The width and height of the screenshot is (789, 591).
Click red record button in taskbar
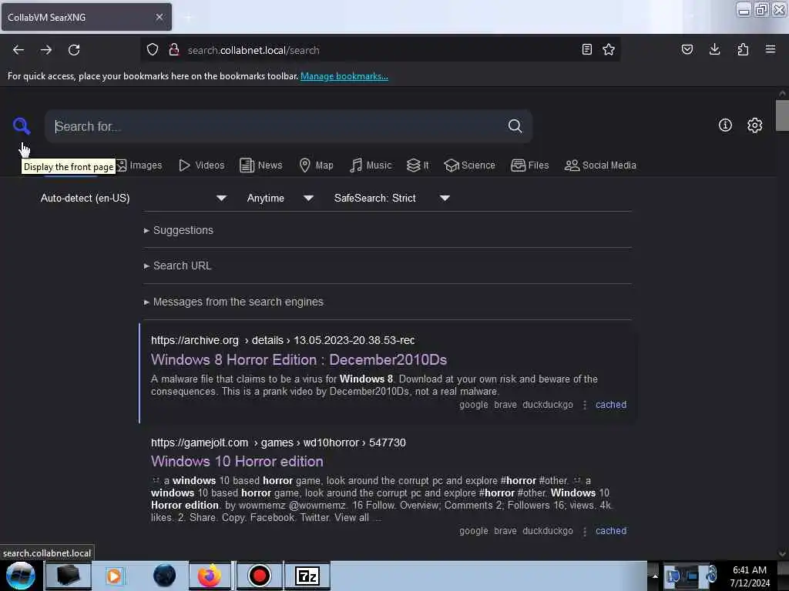[259, 576]
